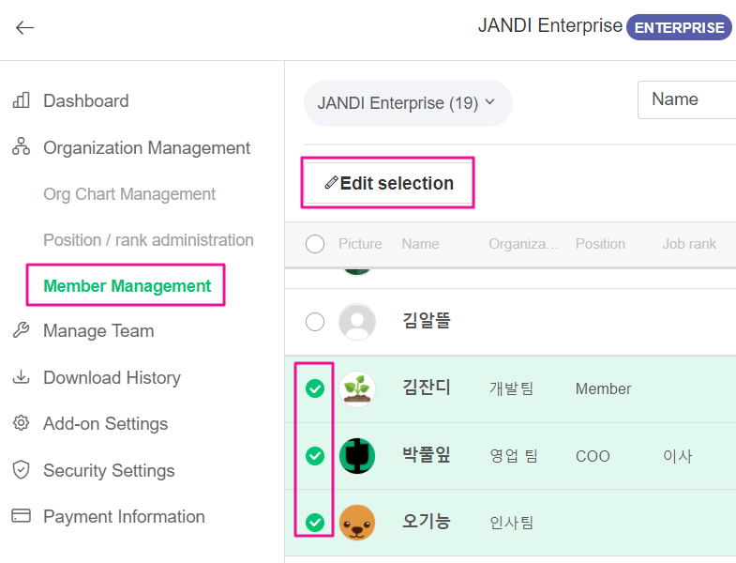
Task: Click the Payment Information card icon
Action: pos(21,516)
